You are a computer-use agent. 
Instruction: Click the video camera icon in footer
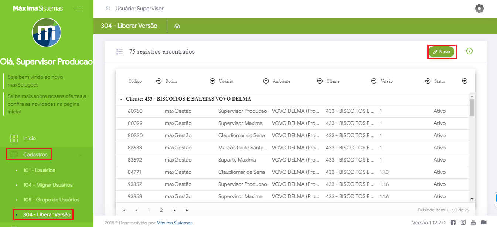click(x=483, y=222)
